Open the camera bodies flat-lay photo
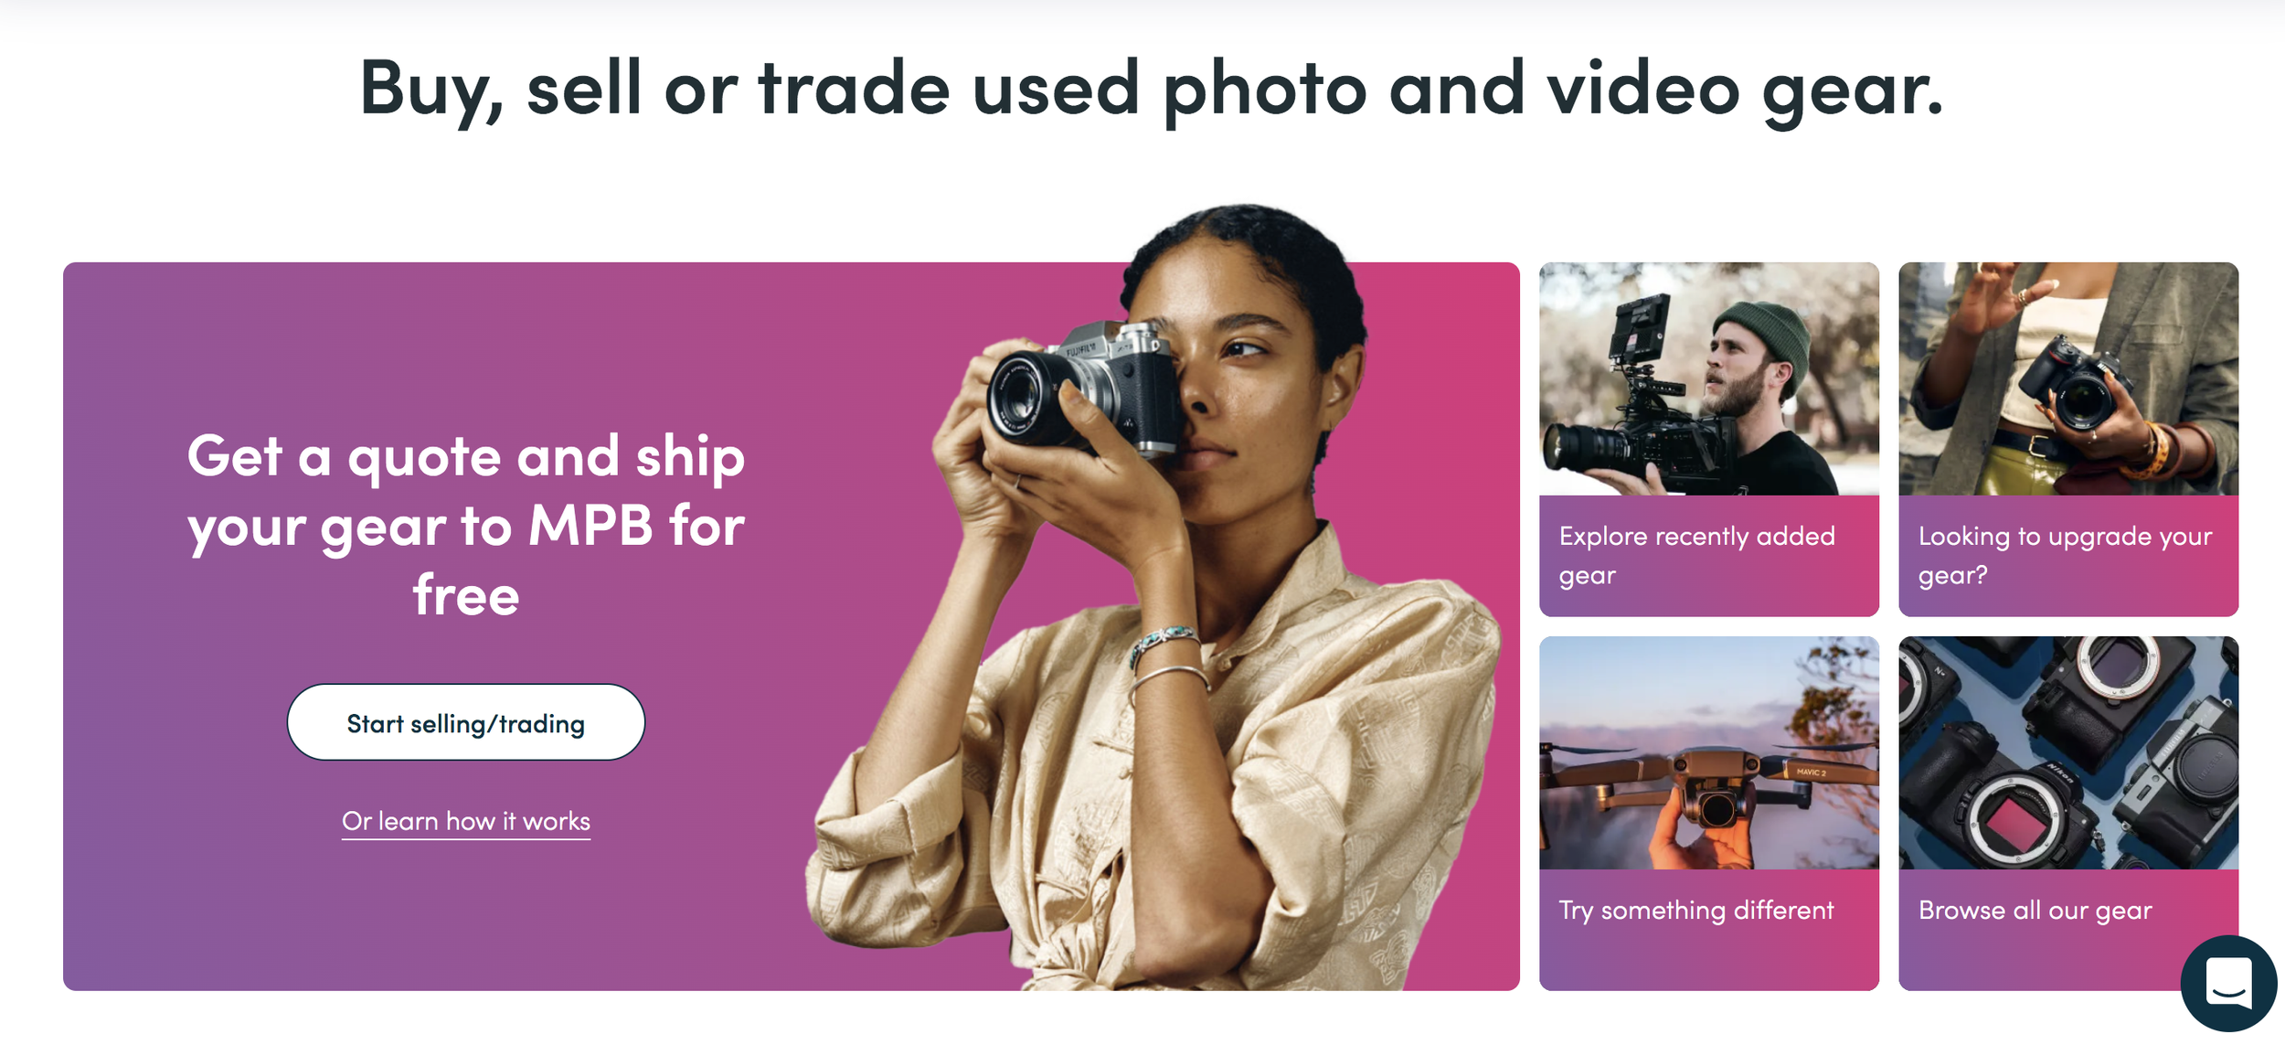 [x=2068, y=753]
